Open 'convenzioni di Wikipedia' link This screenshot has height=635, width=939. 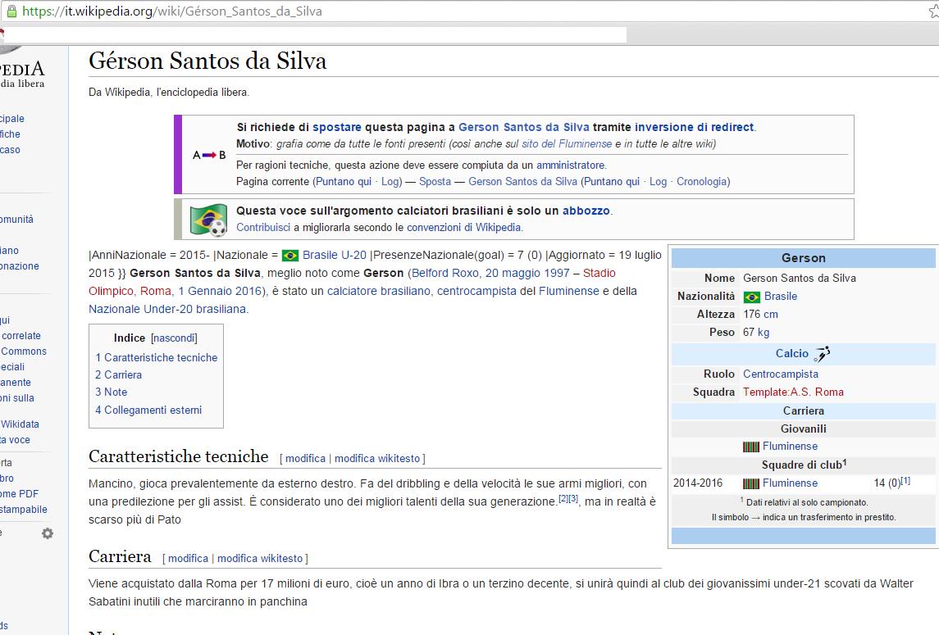(463, 228)
